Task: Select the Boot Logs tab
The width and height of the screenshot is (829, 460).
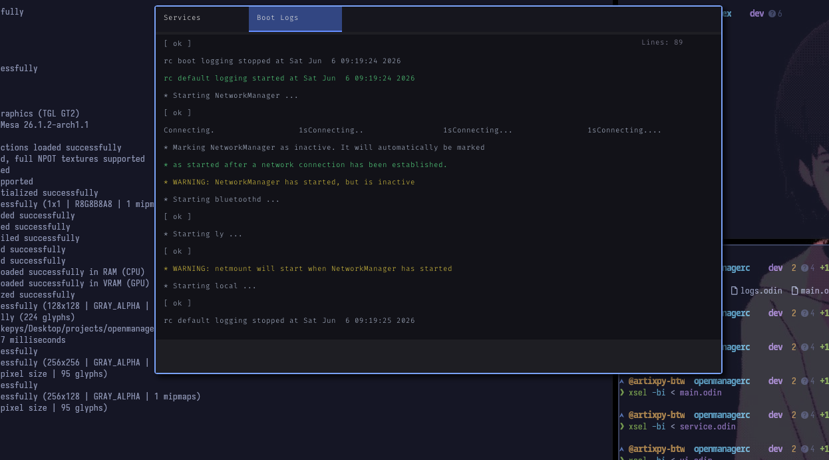Action: click(295, 18)
